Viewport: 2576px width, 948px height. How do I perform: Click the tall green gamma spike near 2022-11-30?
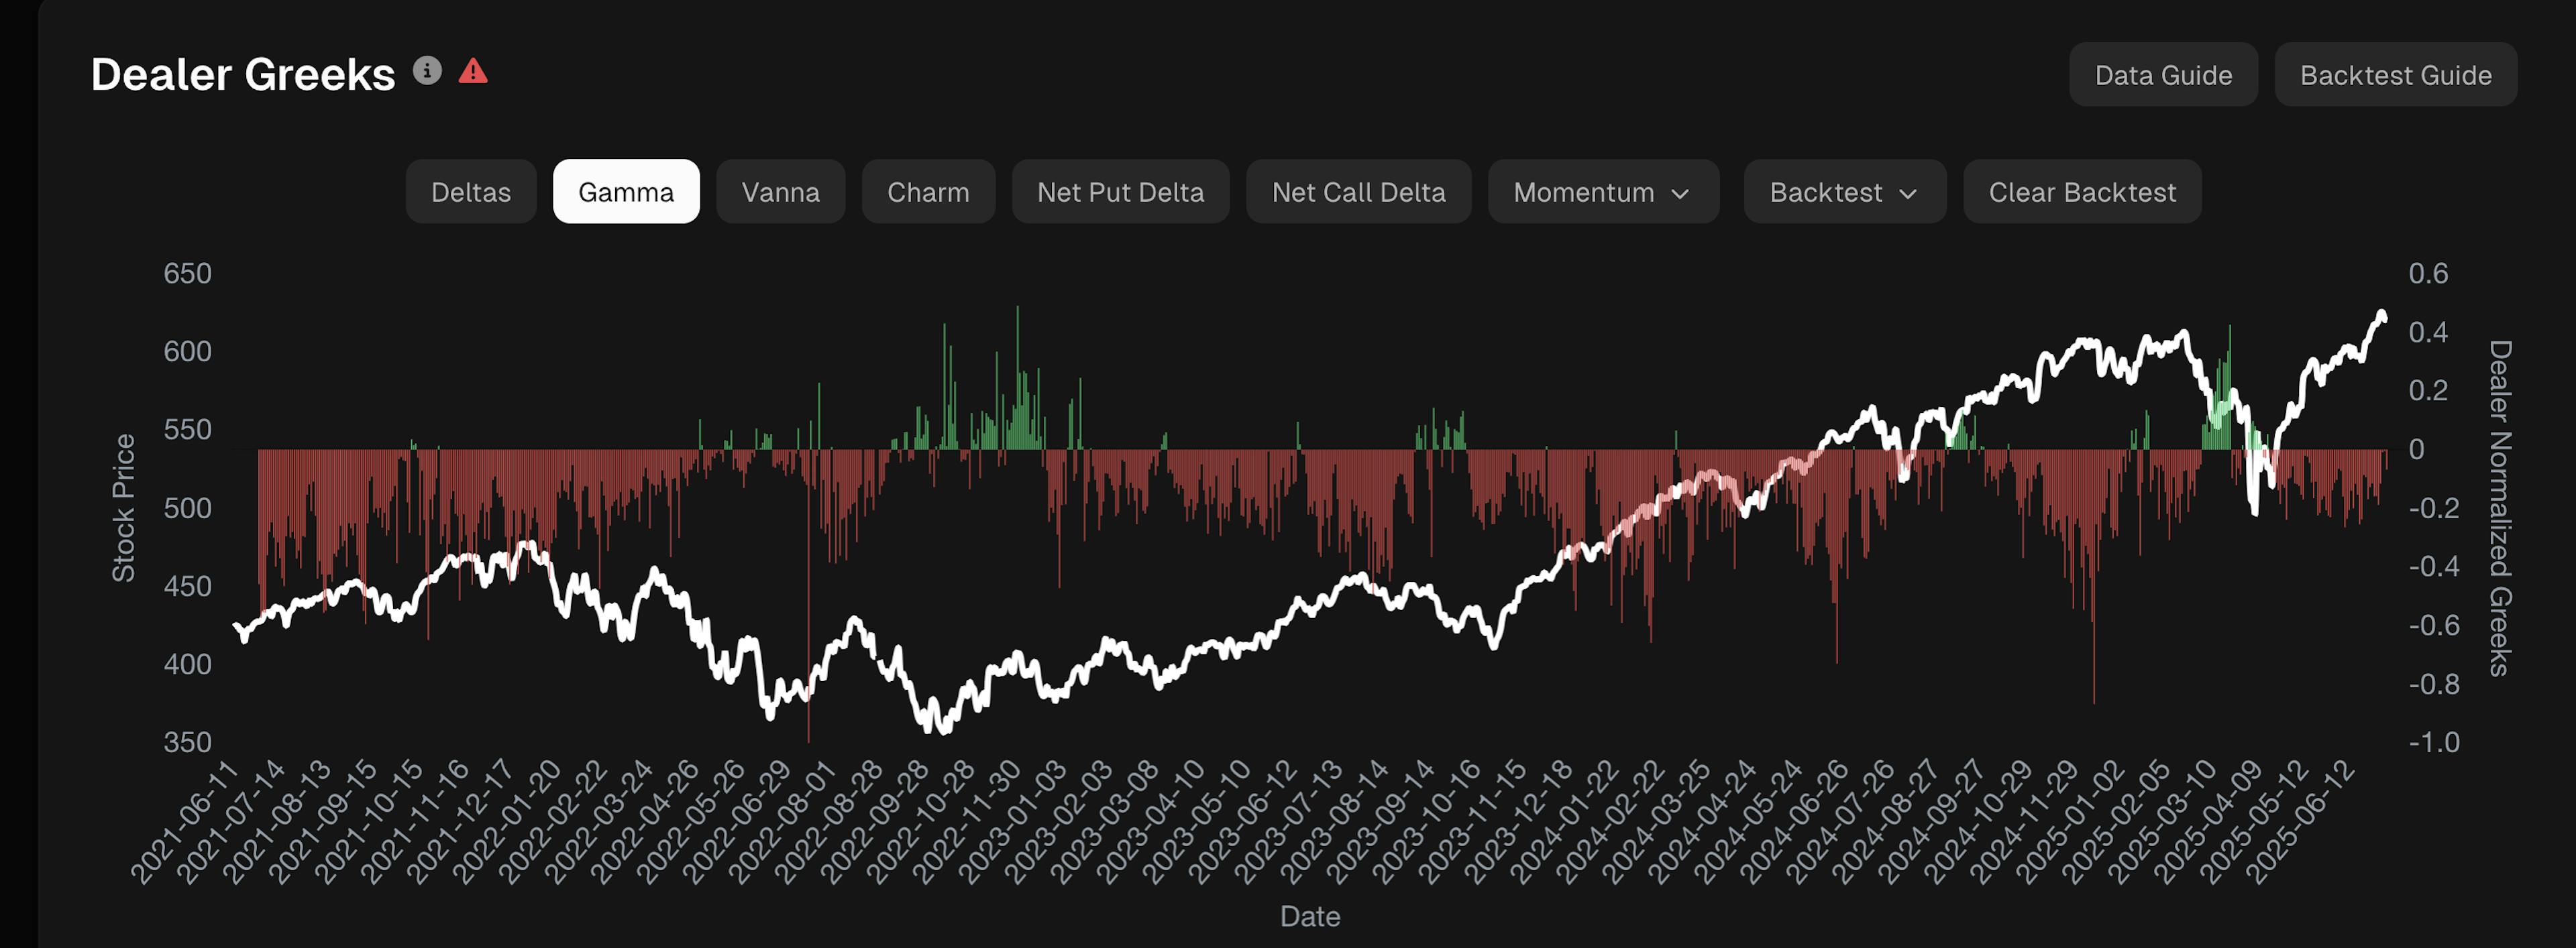[x=1018, y=377]
